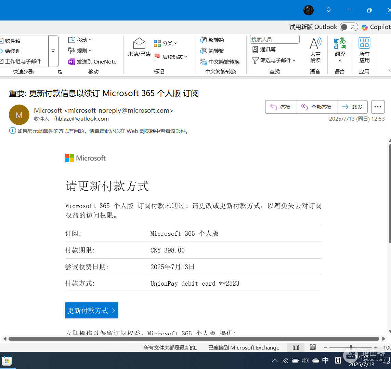Open the volume tray icon
Image resolution: width=391 pixels, height=369 pixels.
[305, 360]
